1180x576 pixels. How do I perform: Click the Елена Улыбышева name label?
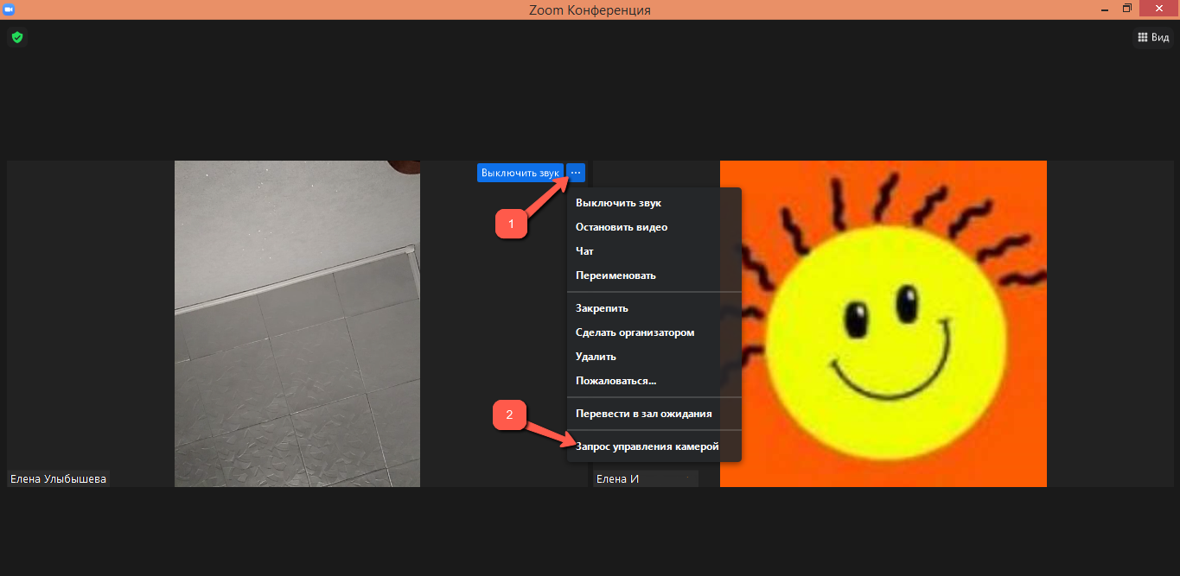(58, 478)
